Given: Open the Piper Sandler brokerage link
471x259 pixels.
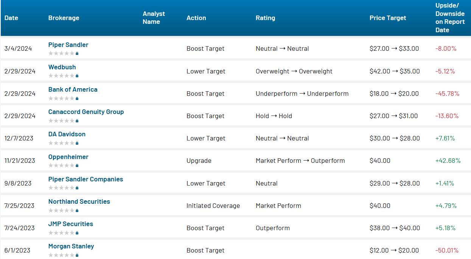Looking at the screenshot, I should (x=68, y=45).
